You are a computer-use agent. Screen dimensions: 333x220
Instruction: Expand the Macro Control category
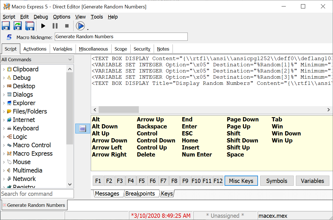click(4, 145)
